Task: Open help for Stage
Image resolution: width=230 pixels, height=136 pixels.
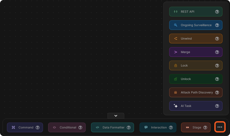Action: pos(205,127)
